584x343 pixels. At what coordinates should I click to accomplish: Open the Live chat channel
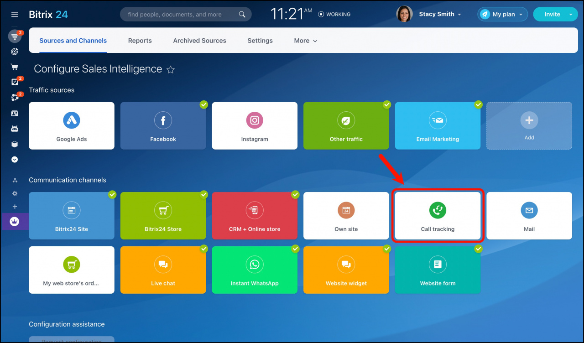point(163,270)
